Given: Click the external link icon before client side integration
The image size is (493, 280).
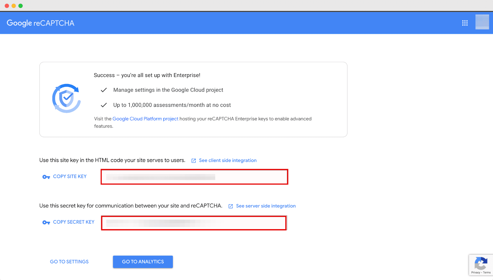Looking at the screenshot, I should pyautogui.click(x=193, y=160).
